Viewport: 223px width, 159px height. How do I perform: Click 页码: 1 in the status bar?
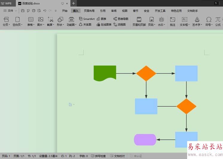(x=6, y=156)
